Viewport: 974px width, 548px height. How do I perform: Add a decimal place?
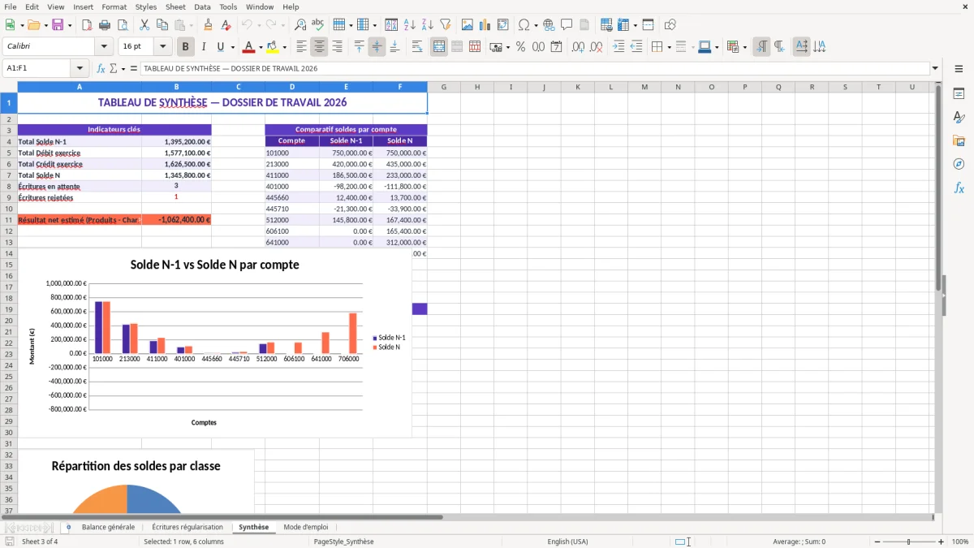pos(579,47)
